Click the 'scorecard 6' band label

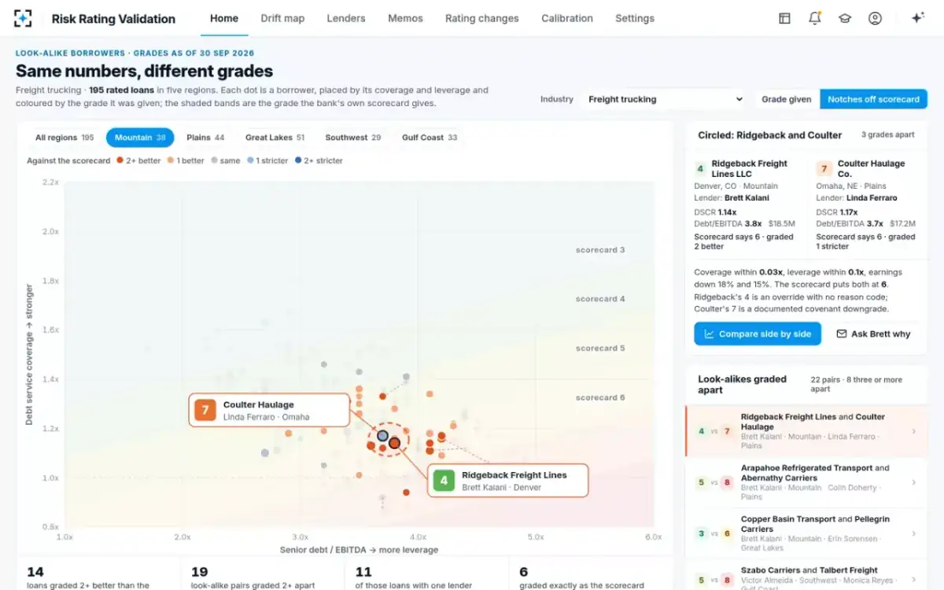(x=600, y=397)
